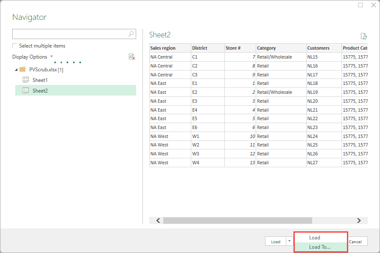
Task: Open the Display Options dropdown
Action: point(33,57)
